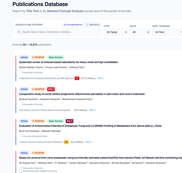Image resolution: width=182 pixels, height=173 pixels.
Task: Click author Ahmed Akouibaa
Action: click(120, 163)
